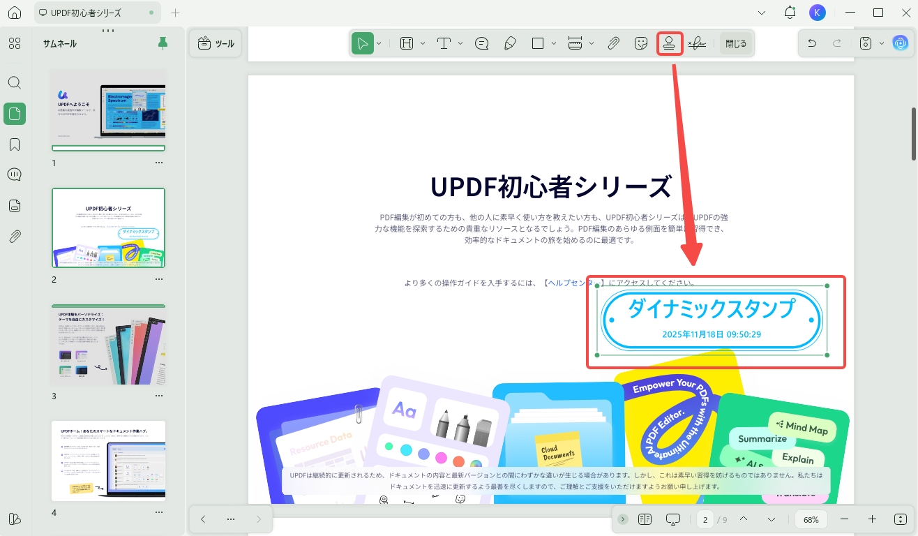
Task: Open search in the left sidebar
Action: coord(14,82)
